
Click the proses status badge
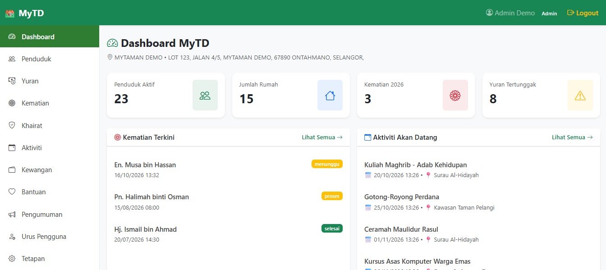coord(332,196)
